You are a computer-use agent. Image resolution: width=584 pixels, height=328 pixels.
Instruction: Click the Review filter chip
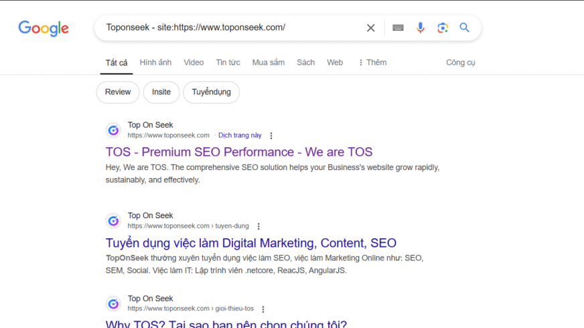[x=118, y=92]
